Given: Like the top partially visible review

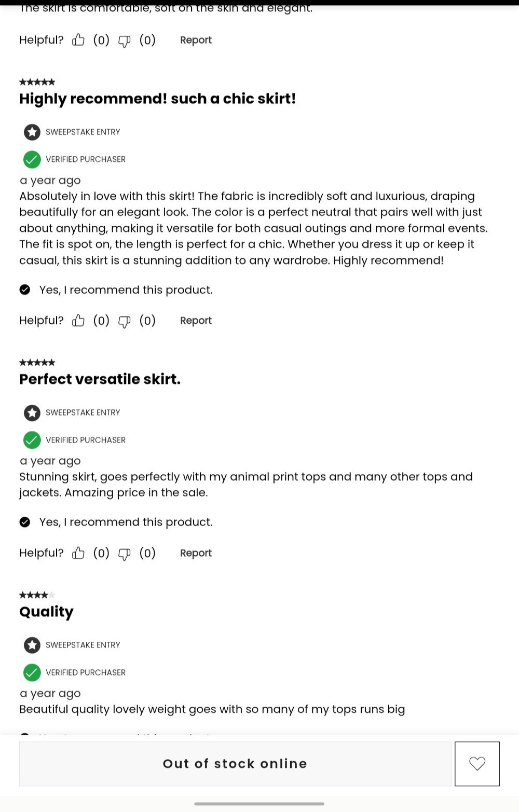Looking at the screenshot, I should coord(78,40).
